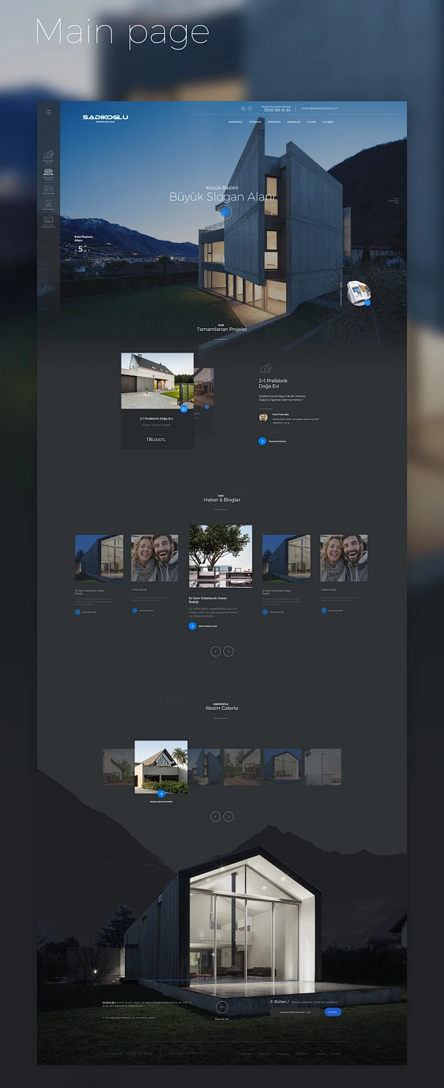Go to previous Haber & Bloglar slide
444x1088 pixels.
pos(215,651)
